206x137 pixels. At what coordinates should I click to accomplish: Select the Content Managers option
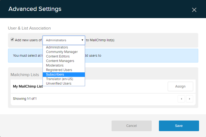click(60, 61)
